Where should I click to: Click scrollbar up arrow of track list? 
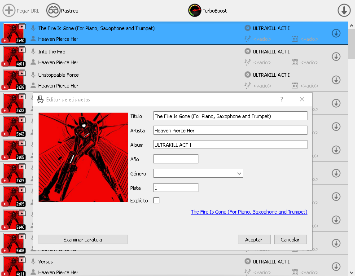[351, 26]
